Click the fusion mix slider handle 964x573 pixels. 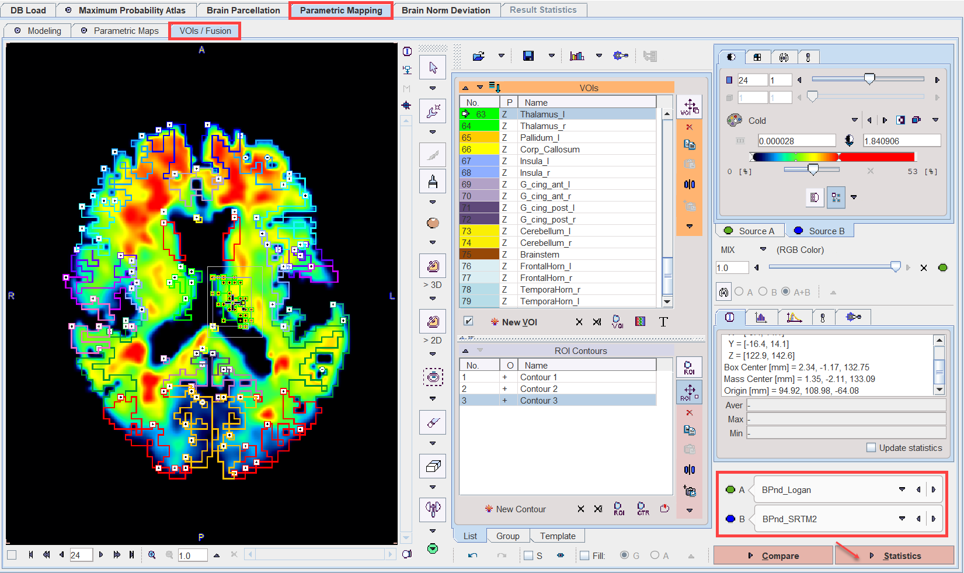coord(895,266)
